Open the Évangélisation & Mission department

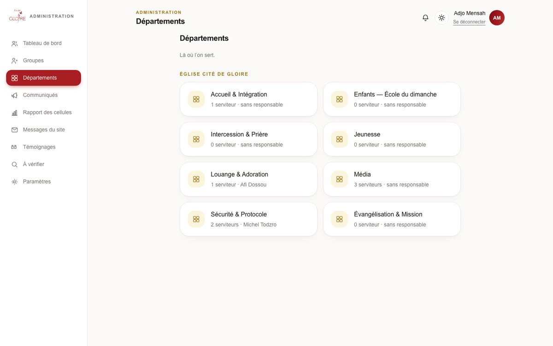point(392,219)
